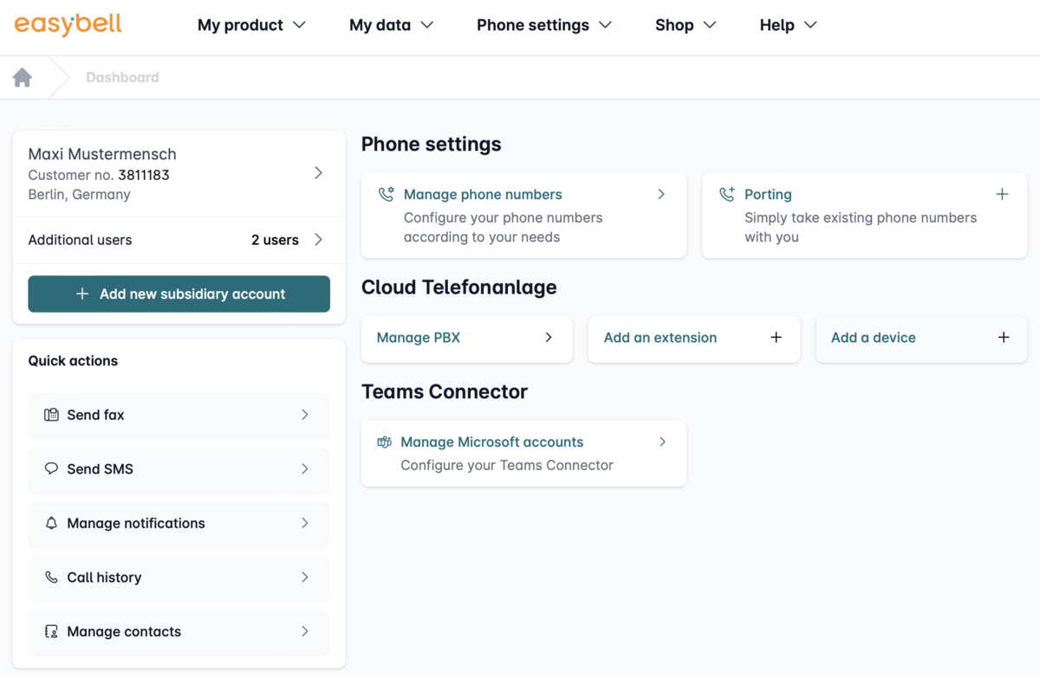The width and height of the screenshot is (1040, 677).
Task: Open Shop menu
Action: point(686,25)
